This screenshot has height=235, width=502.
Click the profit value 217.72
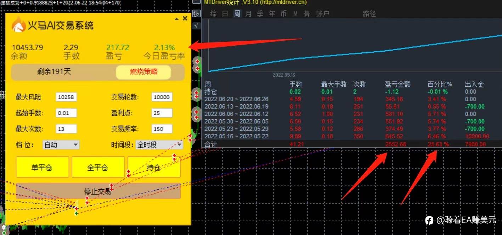[x=118, y=47]
